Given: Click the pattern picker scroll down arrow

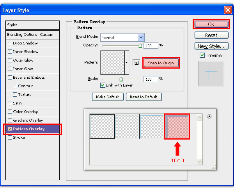Looking at the screenshot, I should (x=199, y=161).
